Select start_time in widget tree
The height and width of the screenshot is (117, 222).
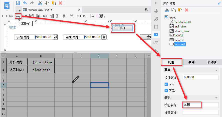click(x=182, y=31)
